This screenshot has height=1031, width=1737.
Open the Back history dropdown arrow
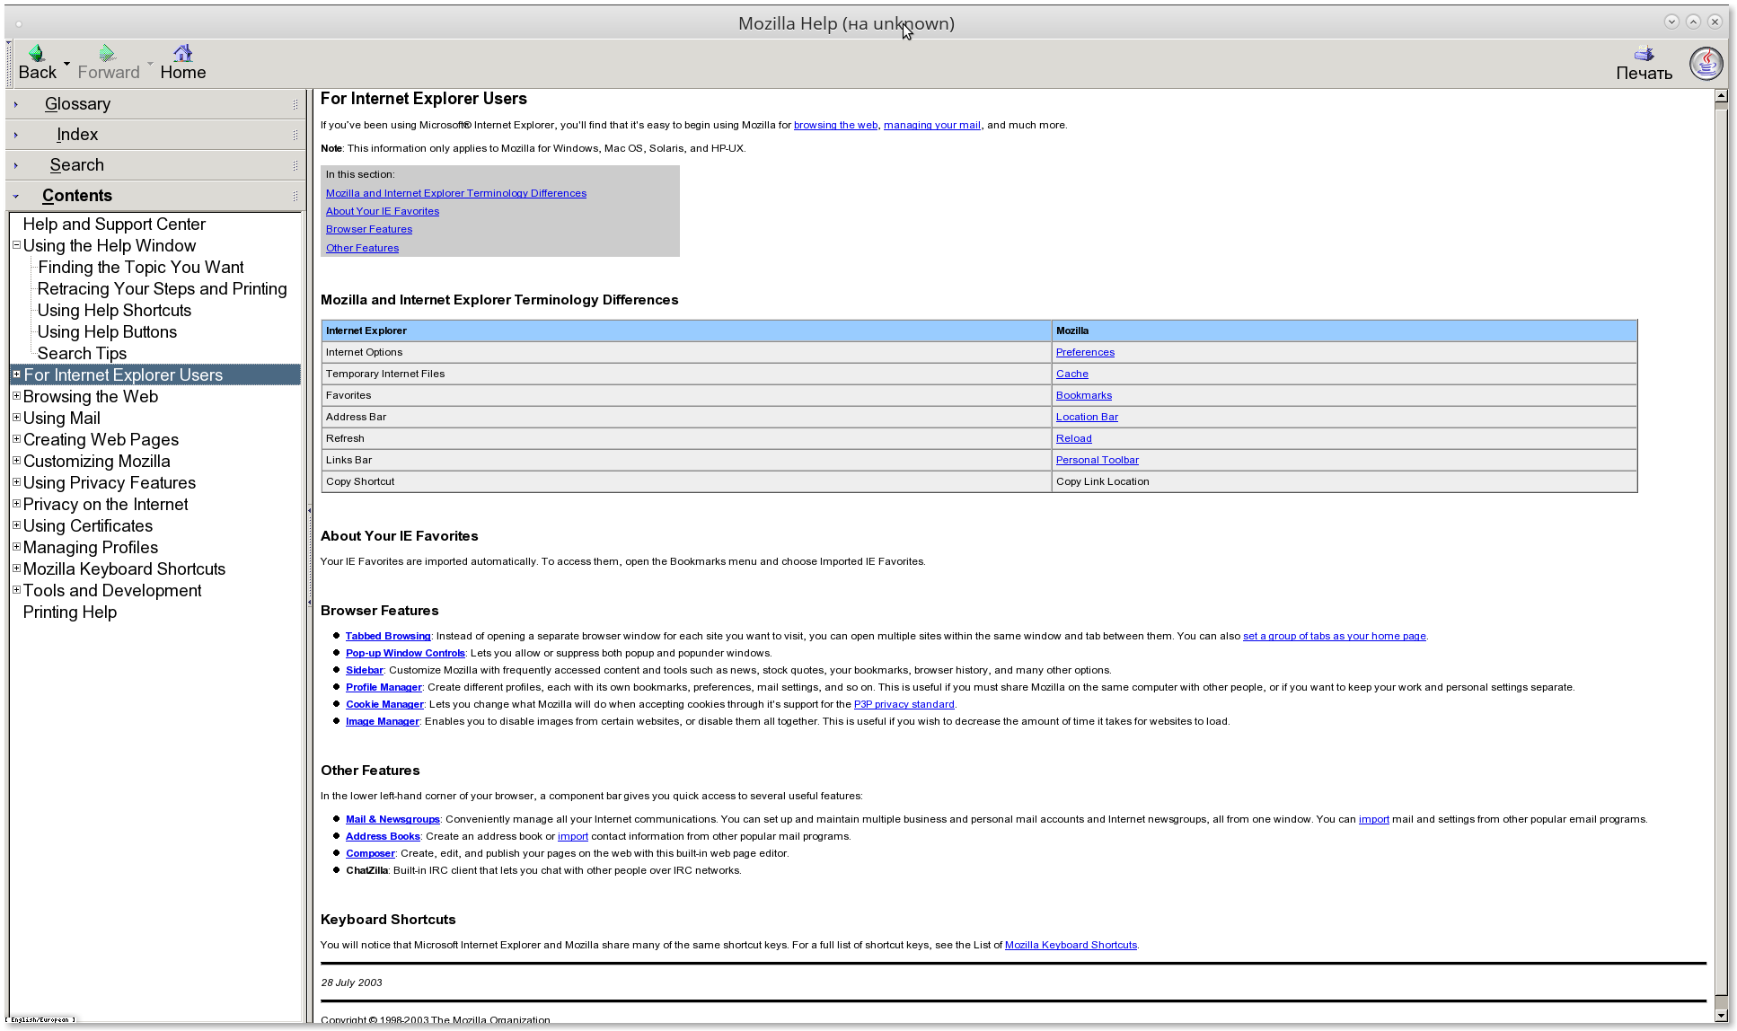point(66,64)
